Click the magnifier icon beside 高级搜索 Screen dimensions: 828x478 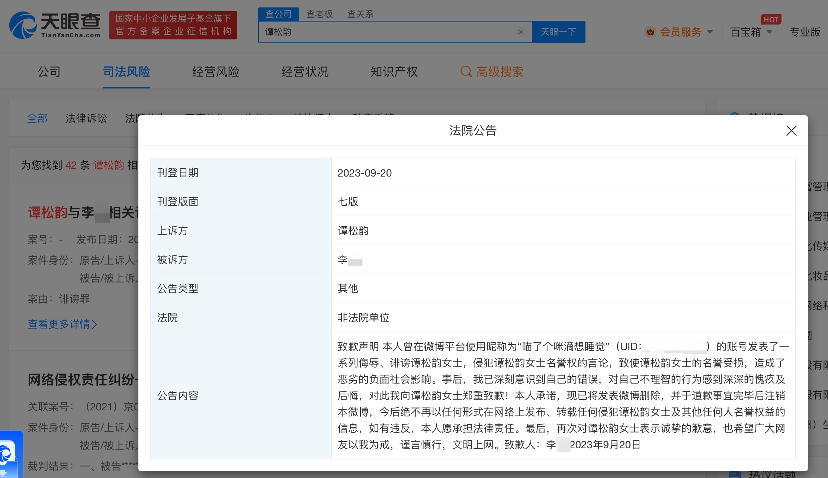click(x=466, y=71)
